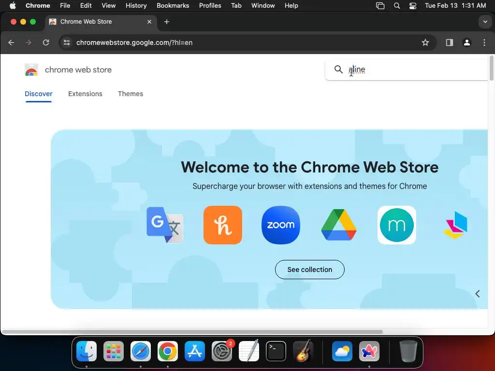
Task: Open TextEdit from the dock
Action: coord(249,351)
